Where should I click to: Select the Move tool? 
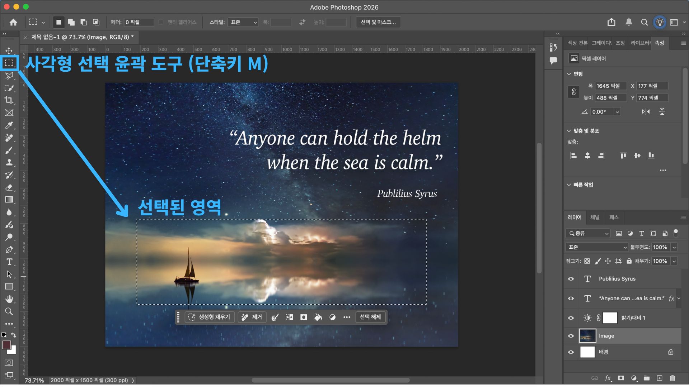pyautogui.click(x=9, y=51)
